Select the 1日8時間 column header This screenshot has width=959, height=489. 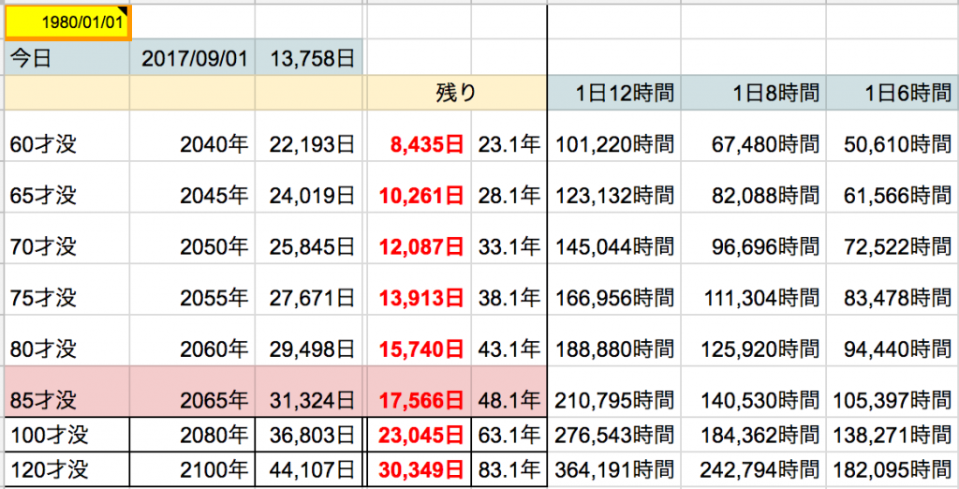(754, 93)
